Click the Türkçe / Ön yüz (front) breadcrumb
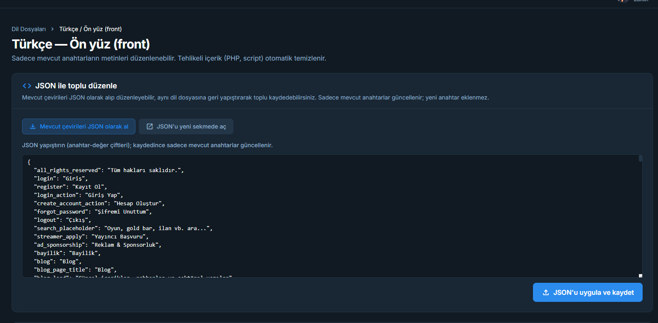Image resolution: width=658 pixels, height=323 pixels. coord(91,29)
